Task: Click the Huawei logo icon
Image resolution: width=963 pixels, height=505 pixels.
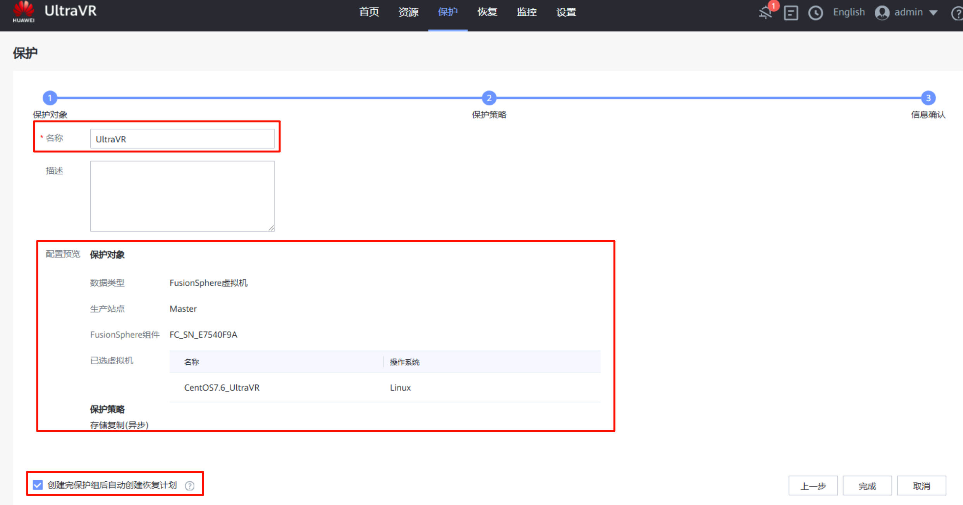Action: (x=24, y=12)
